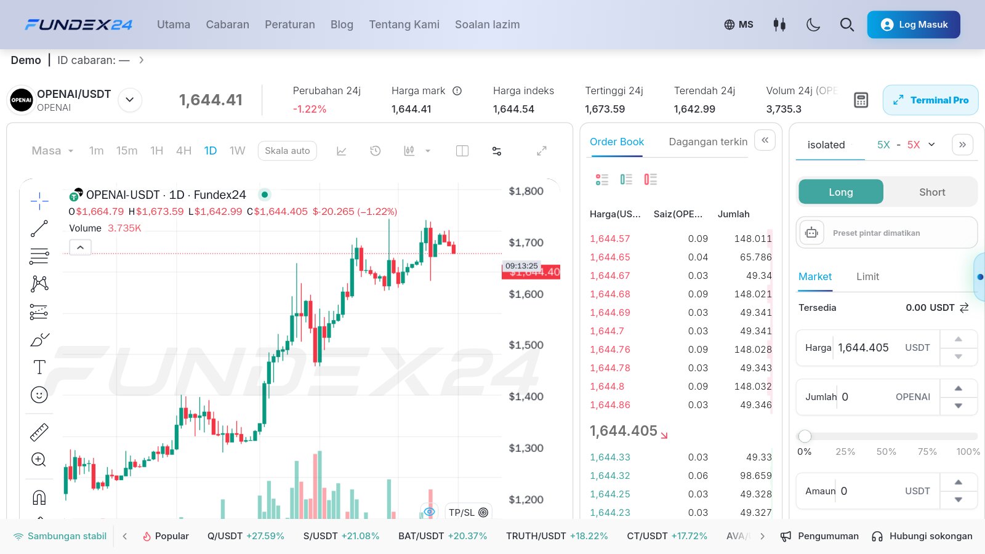The image size is (985, 554).
Task: Select the text annotation tool
Action: pyautogui.click(x=39, y=367)
